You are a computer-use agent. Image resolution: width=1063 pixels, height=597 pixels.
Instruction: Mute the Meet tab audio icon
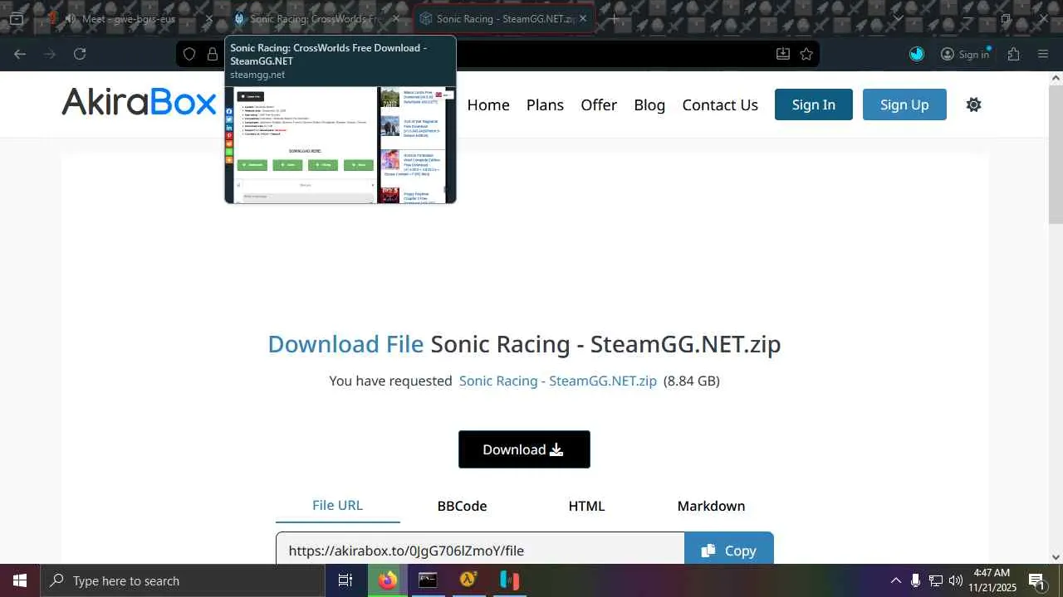70,18
